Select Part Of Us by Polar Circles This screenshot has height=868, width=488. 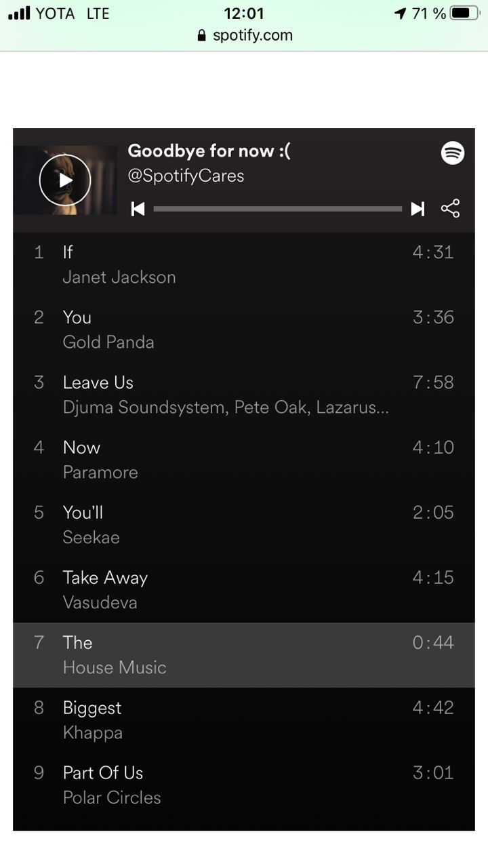(x=244, y=785)
